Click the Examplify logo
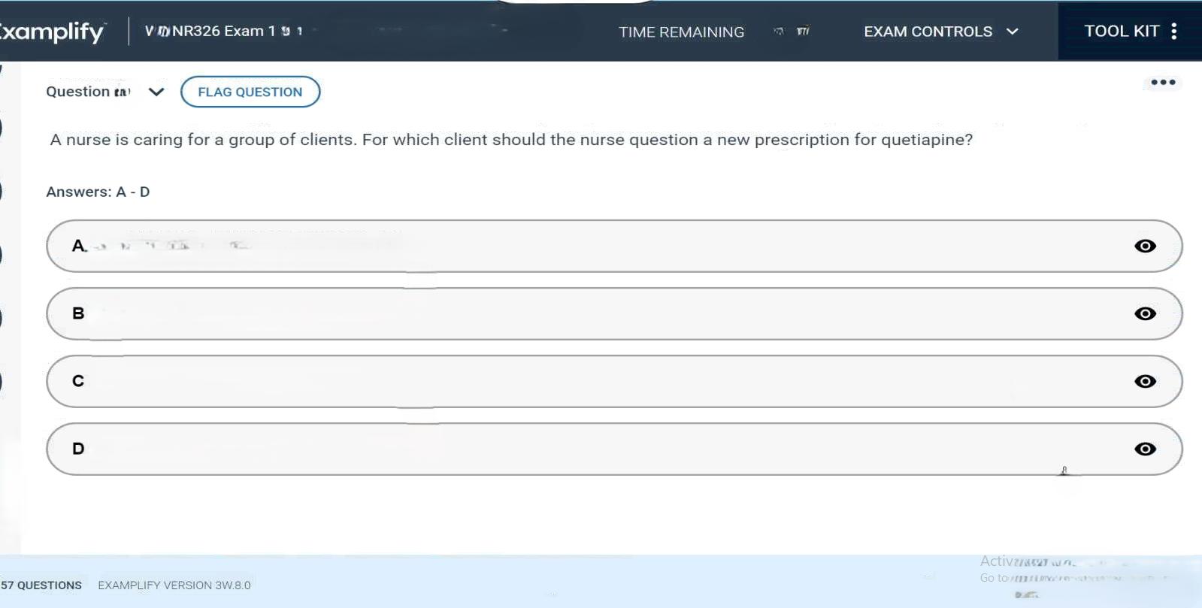 pos(51,32)
